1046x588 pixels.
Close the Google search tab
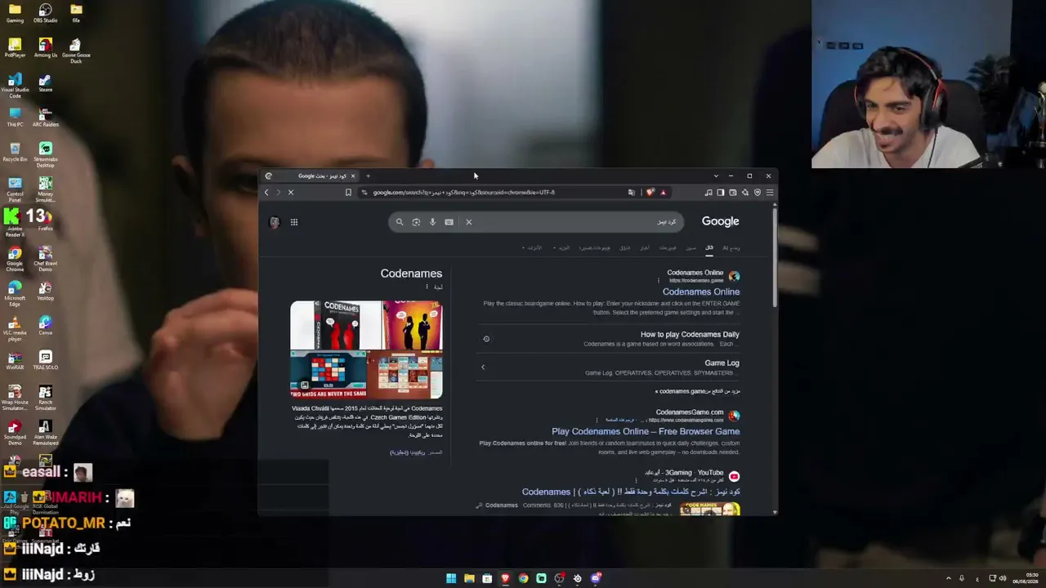[x=353, y=176]
